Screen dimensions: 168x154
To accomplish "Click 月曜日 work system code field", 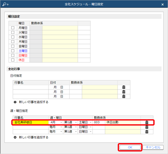I will pos(36,28).
